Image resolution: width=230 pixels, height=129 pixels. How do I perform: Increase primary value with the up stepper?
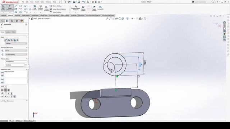26,64
